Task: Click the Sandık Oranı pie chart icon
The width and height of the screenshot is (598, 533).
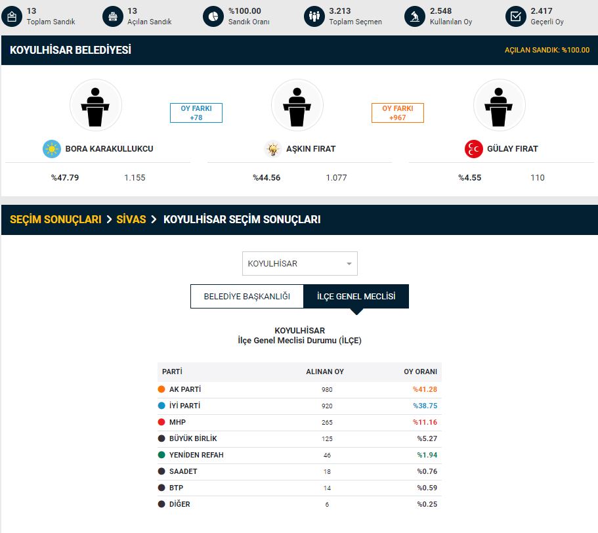Action: 213,16
